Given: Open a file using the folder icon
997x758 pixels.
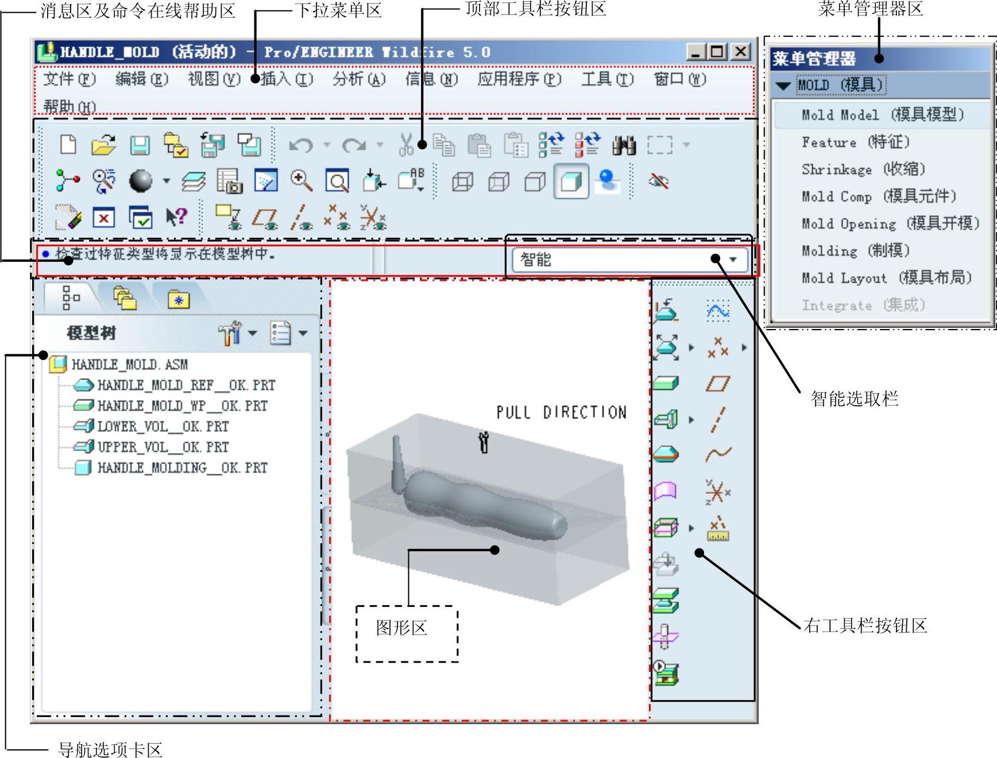Looking at the screenshot, I should click(x=103, y=145).
